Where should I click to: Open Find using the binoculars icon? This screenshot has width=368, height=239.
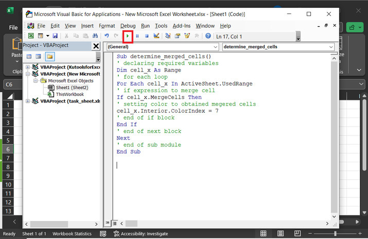click(x=95, y=36)
